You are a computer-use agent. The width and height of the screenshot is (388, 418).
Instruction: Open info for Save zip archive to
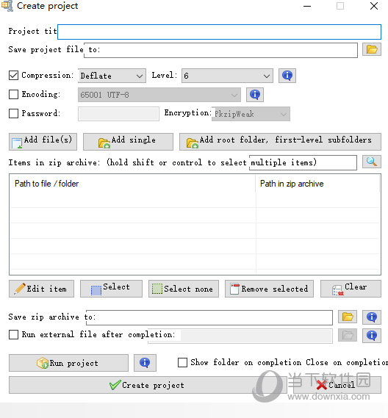pos(372,317)
